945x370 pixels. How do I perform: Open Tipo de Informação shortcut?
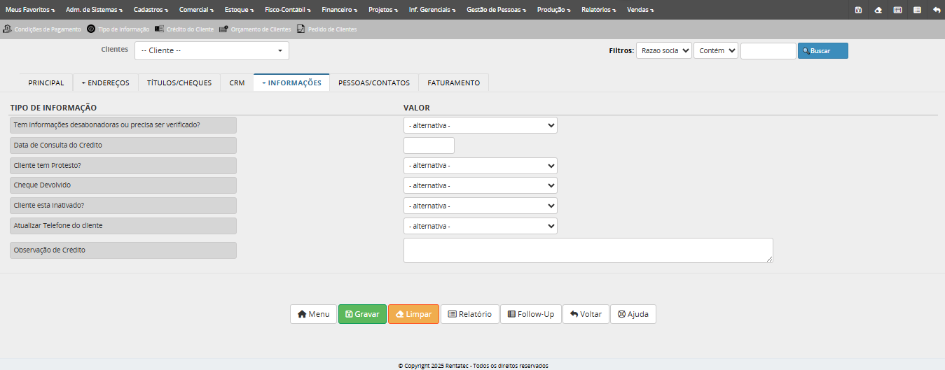tap(118, 29)
